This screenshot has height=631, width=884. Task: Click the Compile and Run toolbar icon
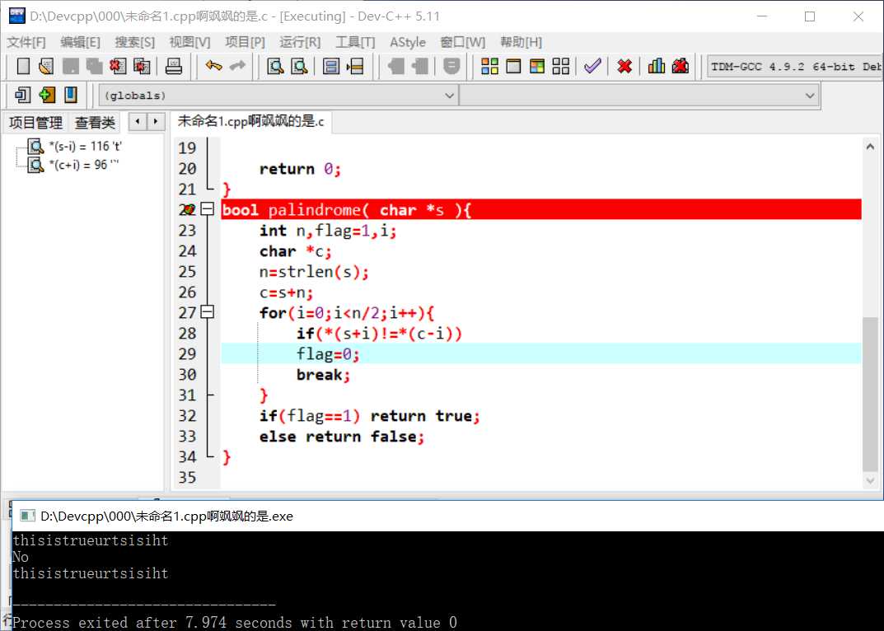pos(537,66)
